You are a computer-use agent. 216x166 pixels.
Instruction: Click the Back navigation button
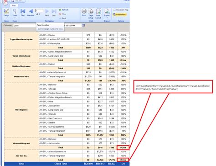pyautogui.click(x=62, y=18)
